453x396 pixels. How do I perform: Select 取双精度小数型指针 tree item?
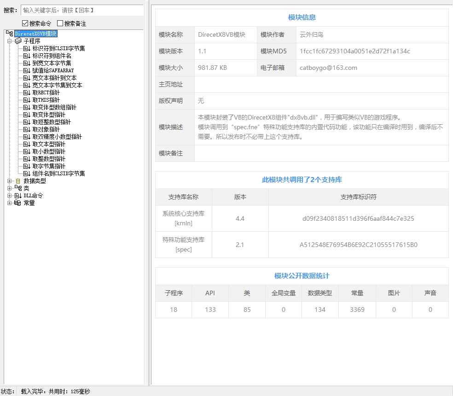[57, 137]
